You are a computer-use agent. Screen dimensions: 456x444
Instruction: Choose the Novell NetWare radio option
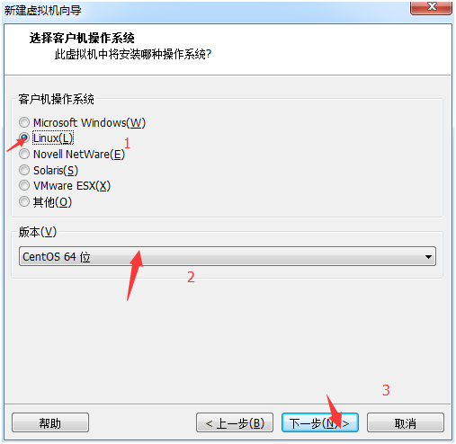pyautogui.click(x=24, y=154)
